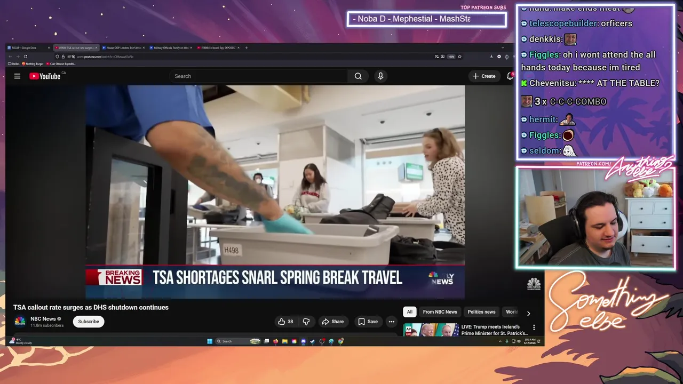Open the taskbar clock and date
The image size is (683, 384).
[x=530, y=341]
